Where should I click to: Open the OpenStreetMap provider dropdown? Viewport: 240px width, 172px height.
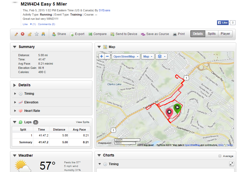126,56
